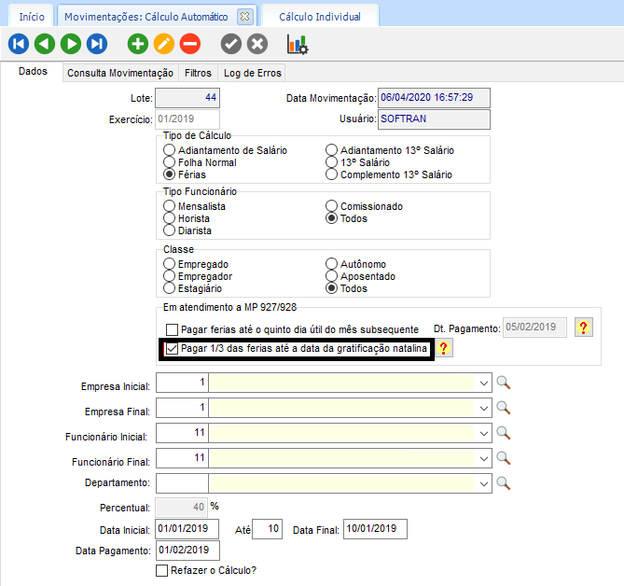Expand Empresa Inicial dropdown

(x=484, y=384)
